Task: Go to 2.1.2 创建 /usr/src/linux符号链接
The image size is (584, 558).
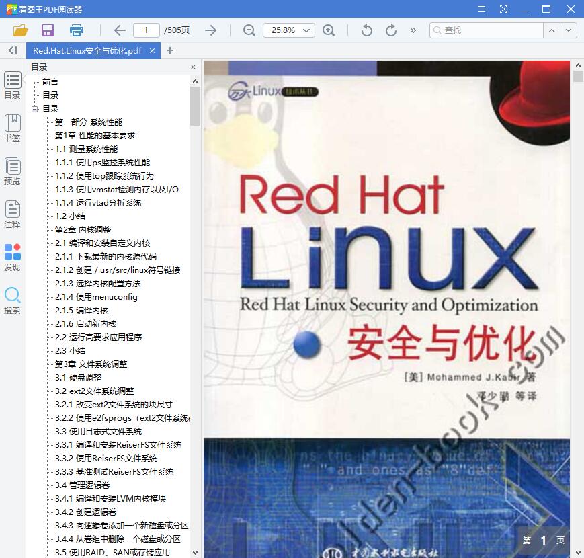Action: [x=118, y=270]
